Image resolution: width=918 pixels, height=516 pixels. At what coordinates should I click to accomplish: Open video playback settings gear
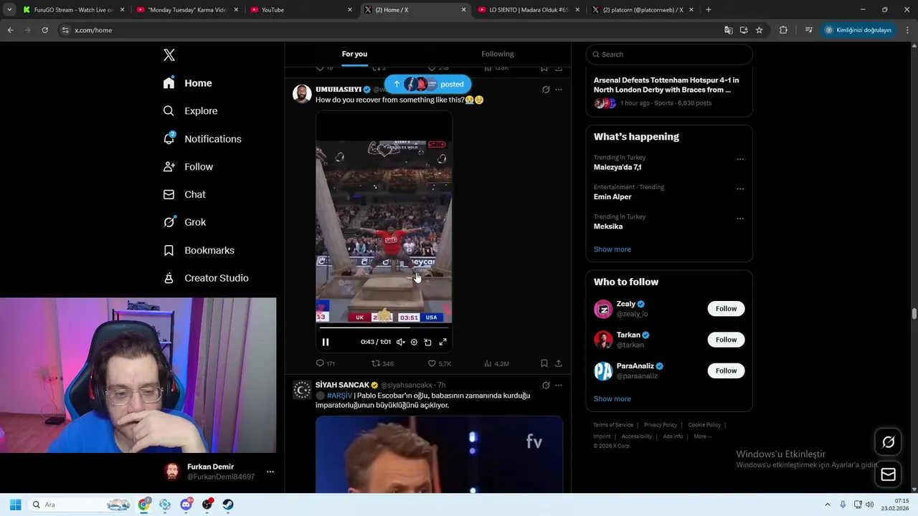(414, 342)
